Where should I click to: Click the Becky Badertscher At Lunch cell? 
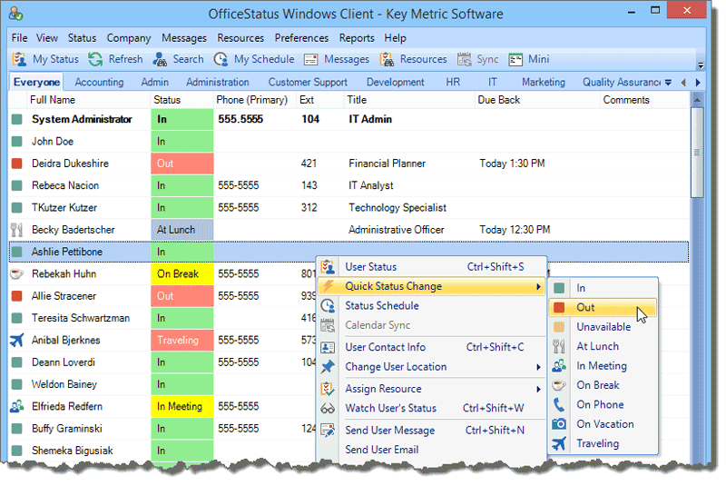(x=182, y=230)
